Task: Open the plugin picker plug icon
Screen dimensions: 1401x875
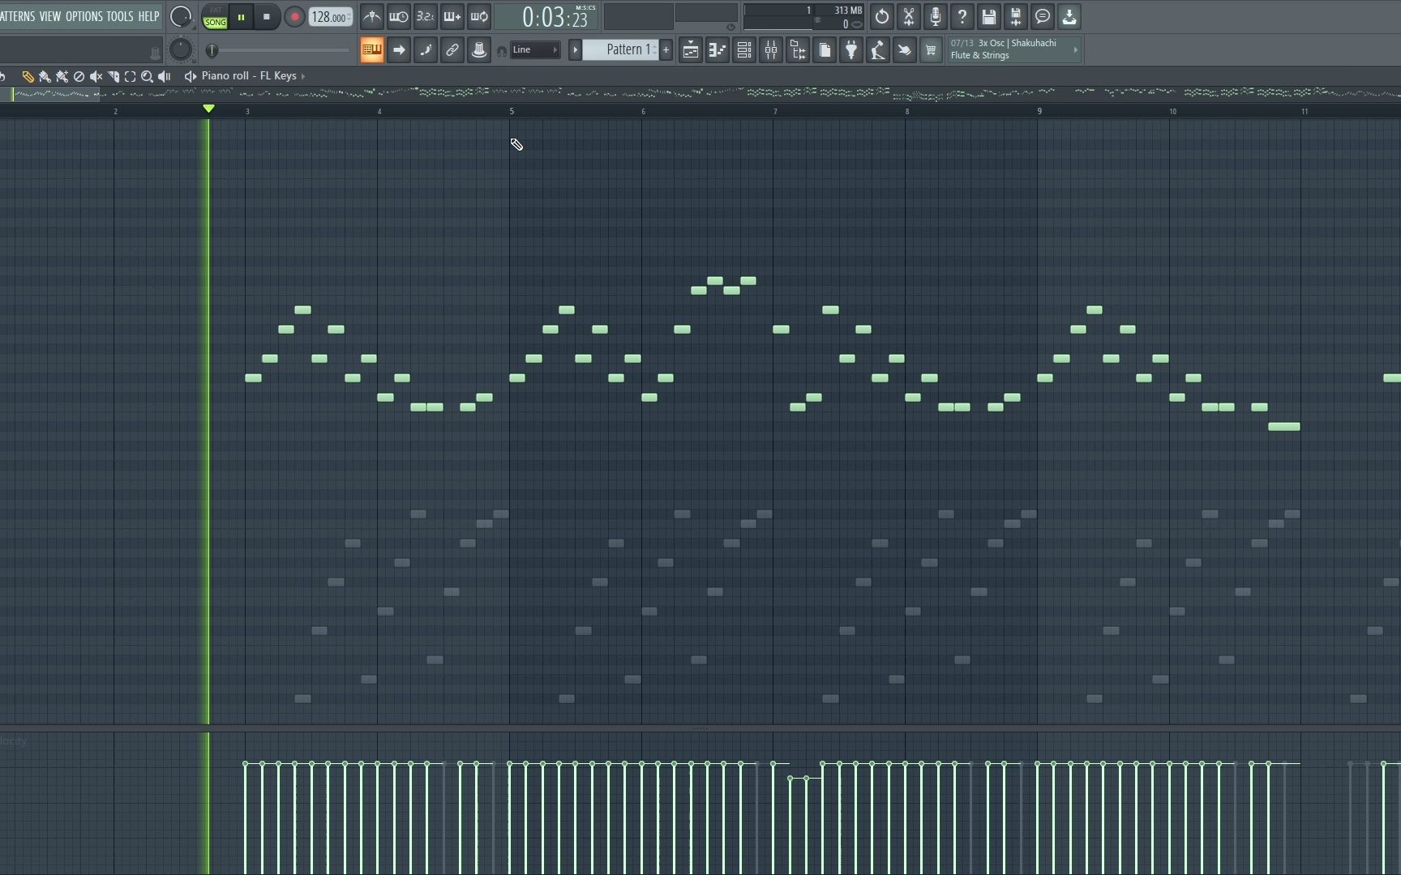Action: coord(851,50)
